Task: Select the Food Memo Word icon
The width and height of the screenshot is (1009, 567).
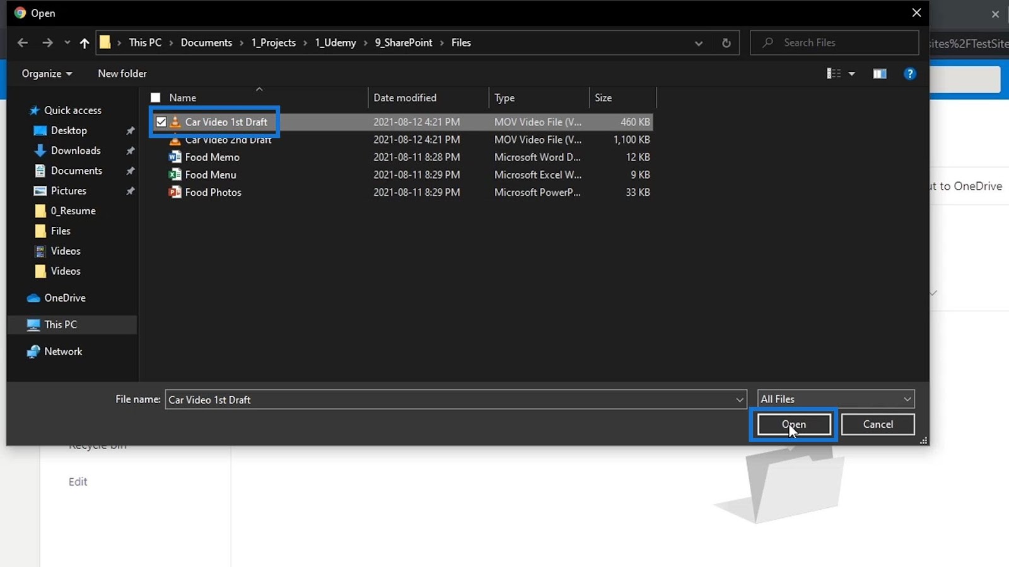Action: (175, 157)
